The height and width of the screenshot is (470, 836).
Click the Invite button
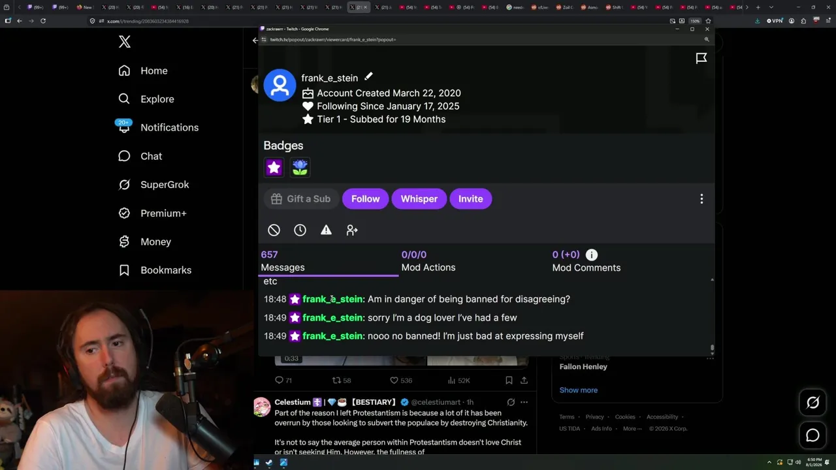(470, 198)
